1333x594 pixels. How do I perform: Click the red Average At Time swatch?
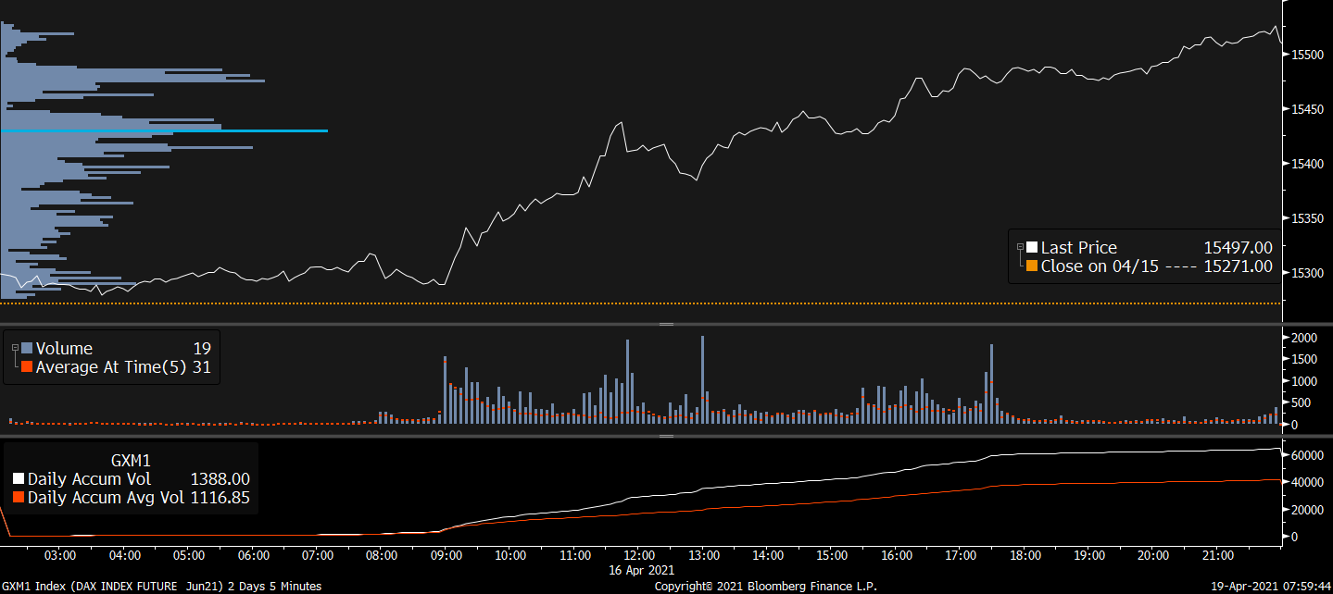click(x=26, y=367)
